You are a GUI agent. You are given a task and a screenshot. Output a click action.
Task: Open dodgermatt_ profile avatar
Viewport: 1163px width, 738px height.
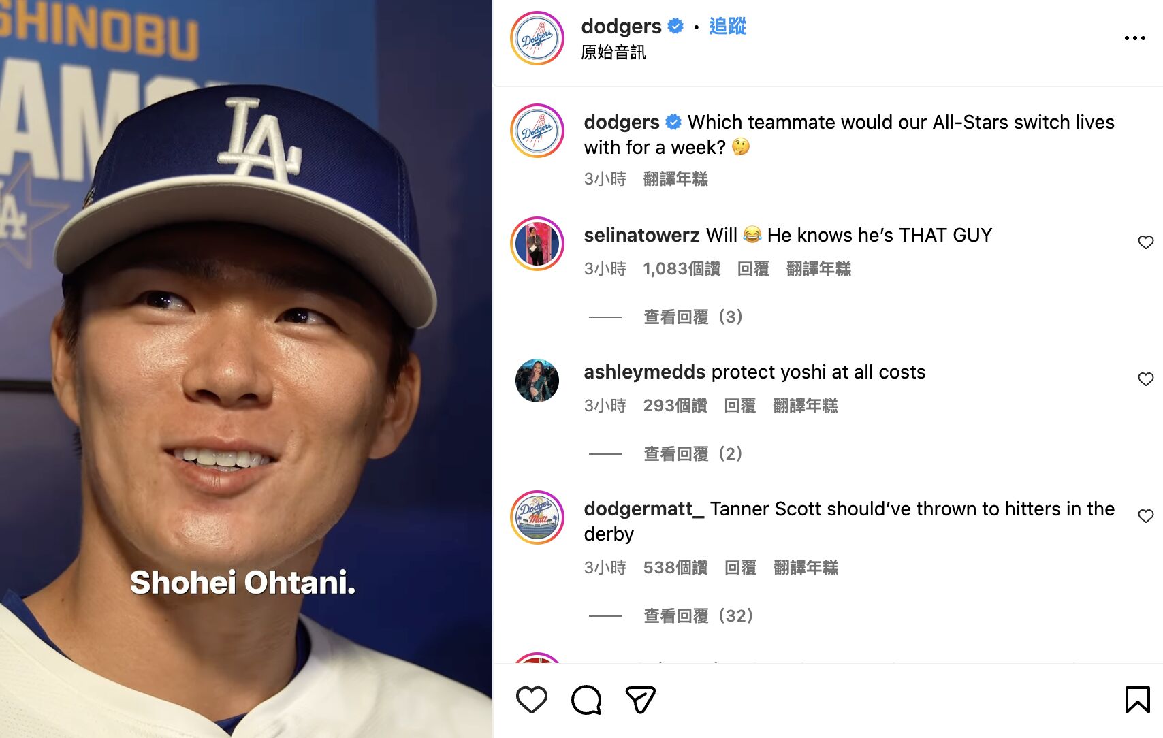(537, 517)
